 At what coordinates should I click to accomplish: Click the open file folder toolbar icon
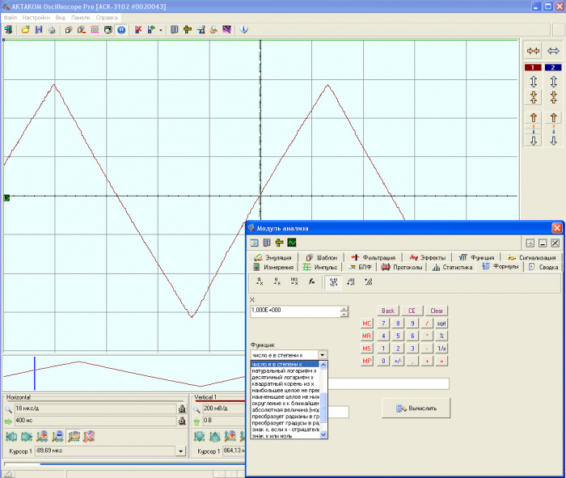tap(25, 30)
